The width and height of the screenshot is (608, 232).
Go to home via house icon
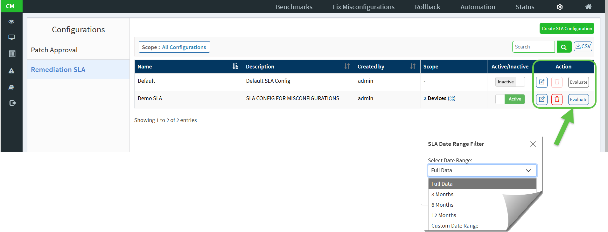588,7
